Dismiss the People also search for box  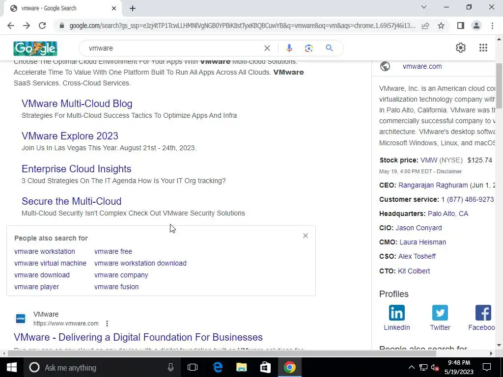coord(306,236)
